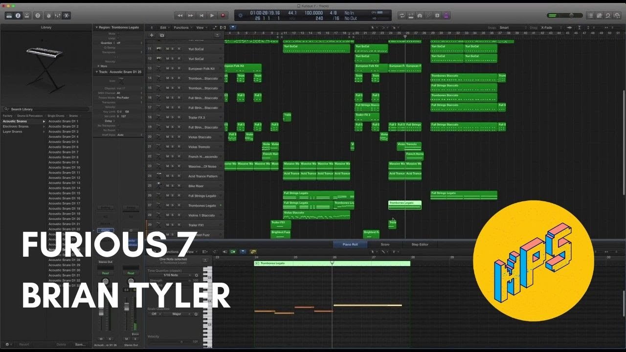Open the Tracks area Functions menu
Screen dimensions: 626x352
(x=182, y=28)
